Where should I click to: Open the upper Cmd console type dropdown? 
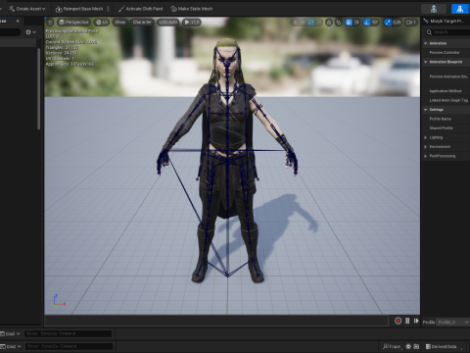10,333
